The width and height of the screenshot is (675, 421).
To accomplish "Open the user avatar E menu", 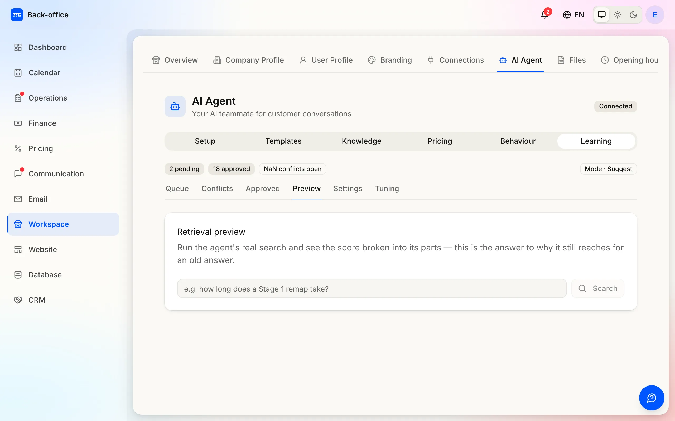I will pos(655,15).
